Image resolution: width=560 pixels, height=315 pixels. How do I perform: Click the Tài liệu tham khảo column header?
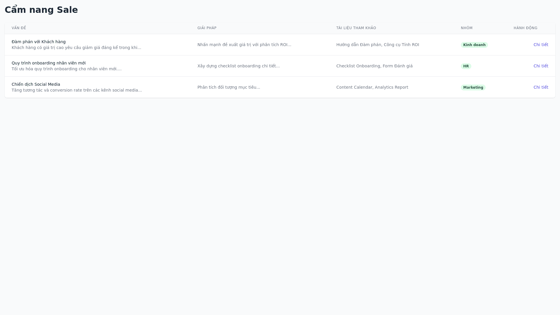point(356,28)
